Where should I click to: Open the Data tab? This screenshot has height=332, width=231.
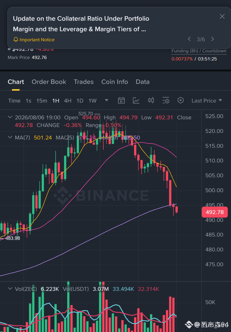click(x=143, y=82)
